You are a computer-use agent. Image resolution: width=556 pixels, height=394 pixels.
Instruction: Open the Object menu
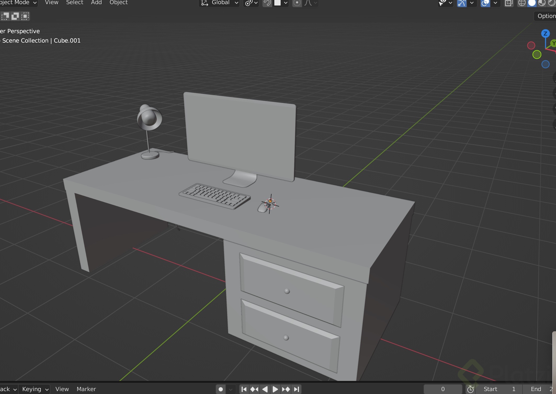tap(118, 3)
